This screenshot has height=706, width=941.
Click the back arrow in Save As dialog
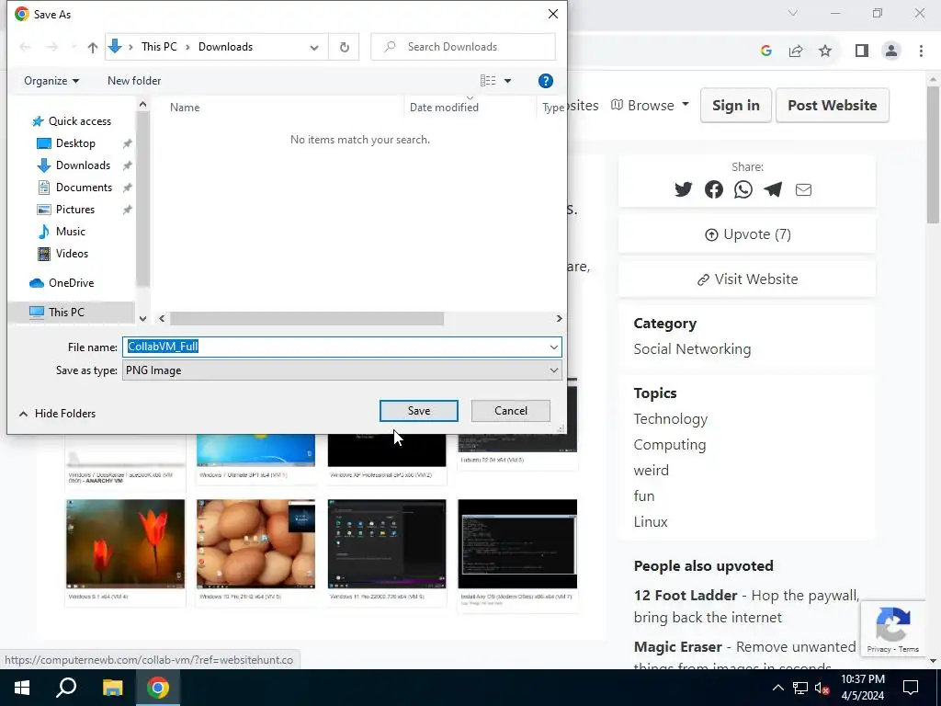tap(25, 47)
